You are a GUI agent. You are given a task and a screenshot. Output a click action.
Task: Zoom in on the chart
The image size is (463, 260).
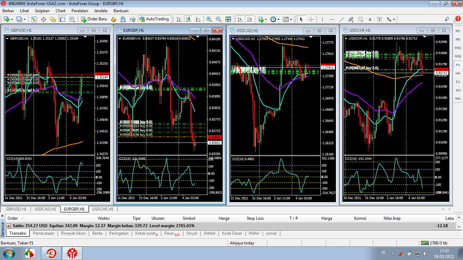[x=209, y=19]
